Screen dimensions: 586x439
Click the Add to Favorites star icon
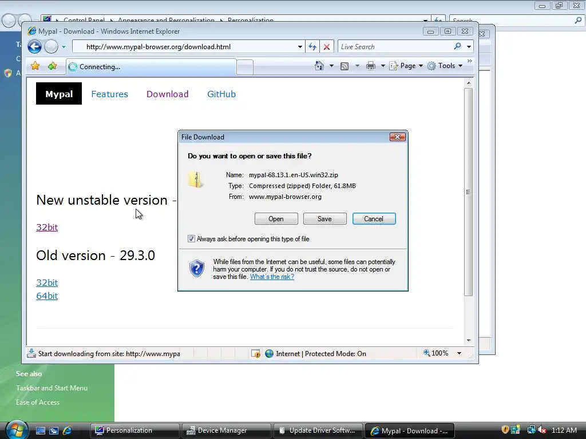tap(52, 66)
